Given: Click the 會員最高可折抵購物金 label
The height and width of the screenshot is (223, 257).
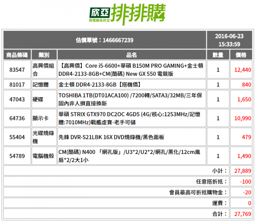Looking at the screenshot, I should click(198, 192).
